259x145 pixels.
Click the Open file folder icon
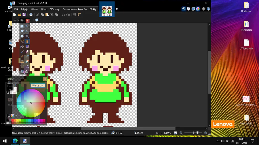(19, 15)
